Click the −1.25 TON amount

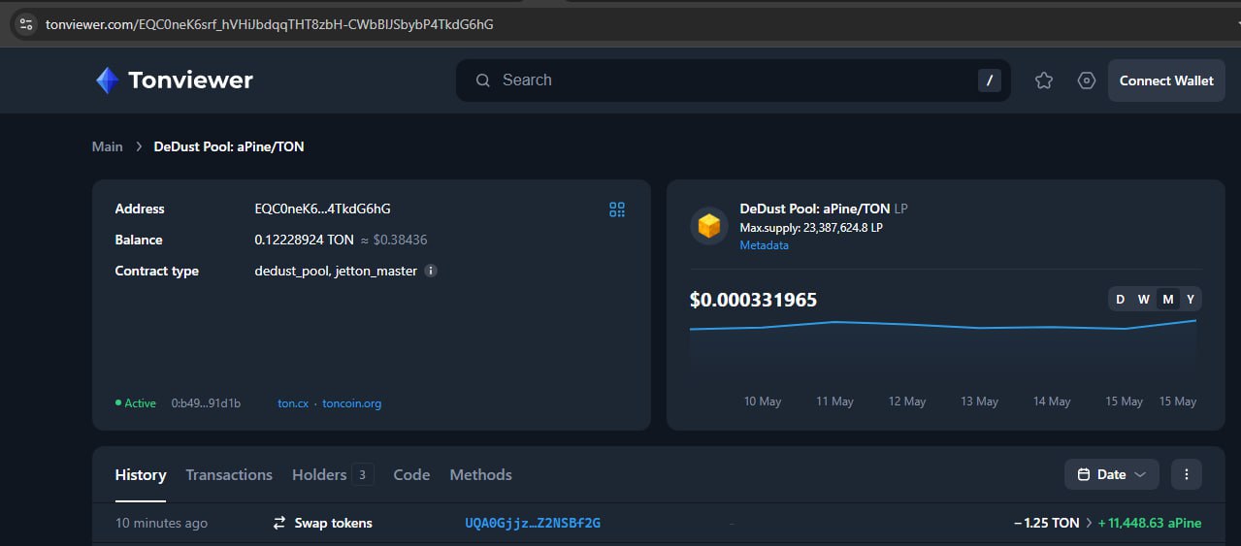click(1047, 523)
